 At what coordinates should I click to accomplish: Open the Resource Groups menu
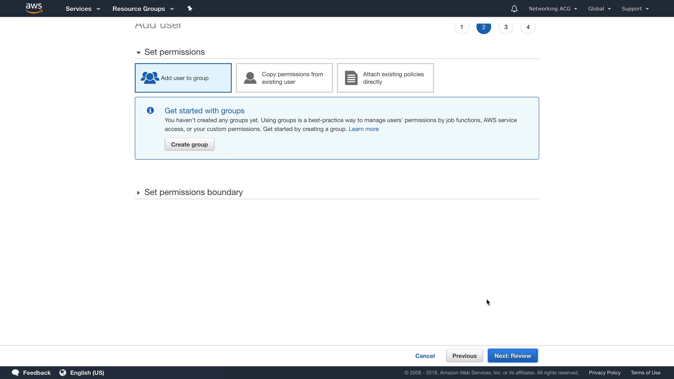tap(143, 9)
